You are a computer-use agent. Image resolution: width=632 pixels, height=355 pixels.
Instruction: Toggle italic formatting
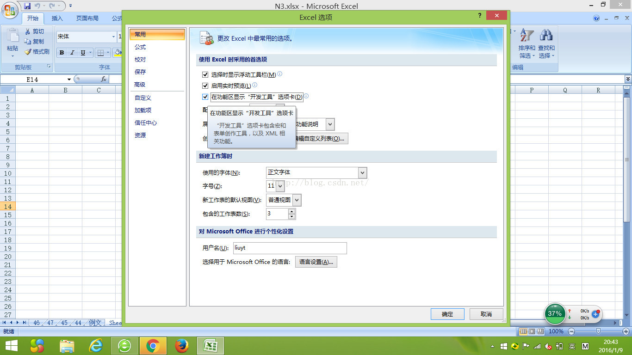pos(72,53)
